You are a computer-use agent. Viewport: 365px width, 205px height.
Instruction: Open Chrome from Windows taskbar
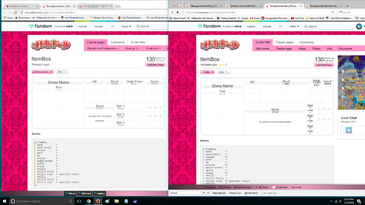(88, 201)
